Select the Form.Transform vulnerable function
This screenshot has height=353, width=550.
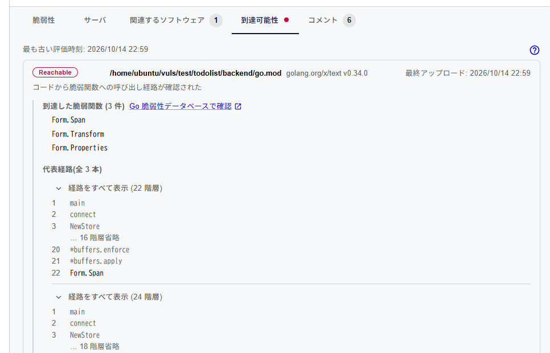tap(78, 134)
